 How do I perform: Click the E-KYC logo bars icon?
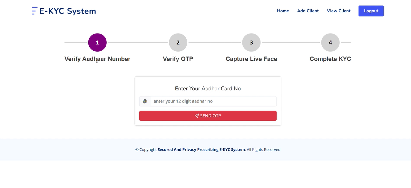(x=34, y=11)
